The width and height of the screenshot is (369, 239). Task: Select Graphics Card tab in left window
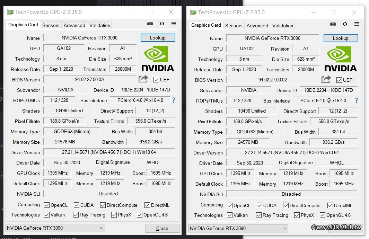pos(23,25)
